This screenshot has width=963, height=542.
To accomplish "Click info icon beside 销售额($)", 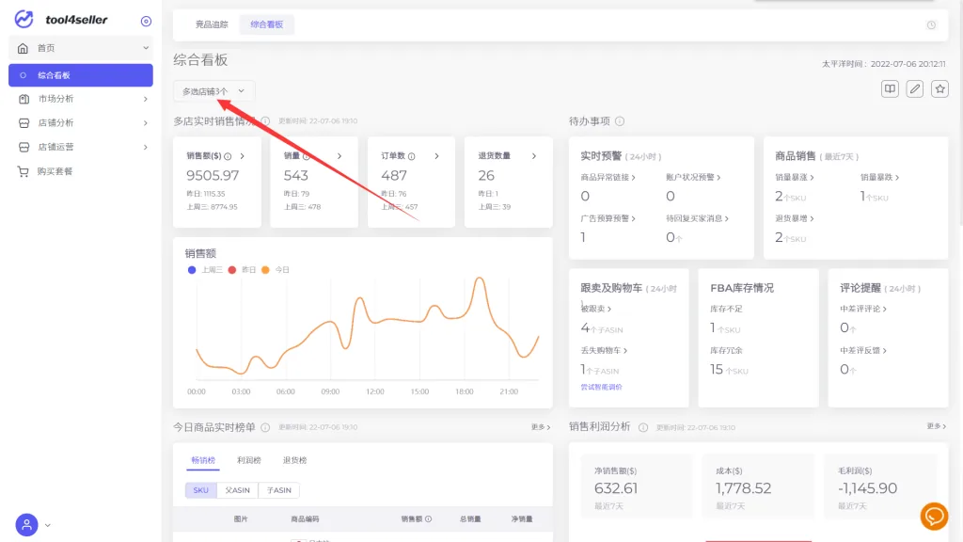I will click(x=228, y=156).
